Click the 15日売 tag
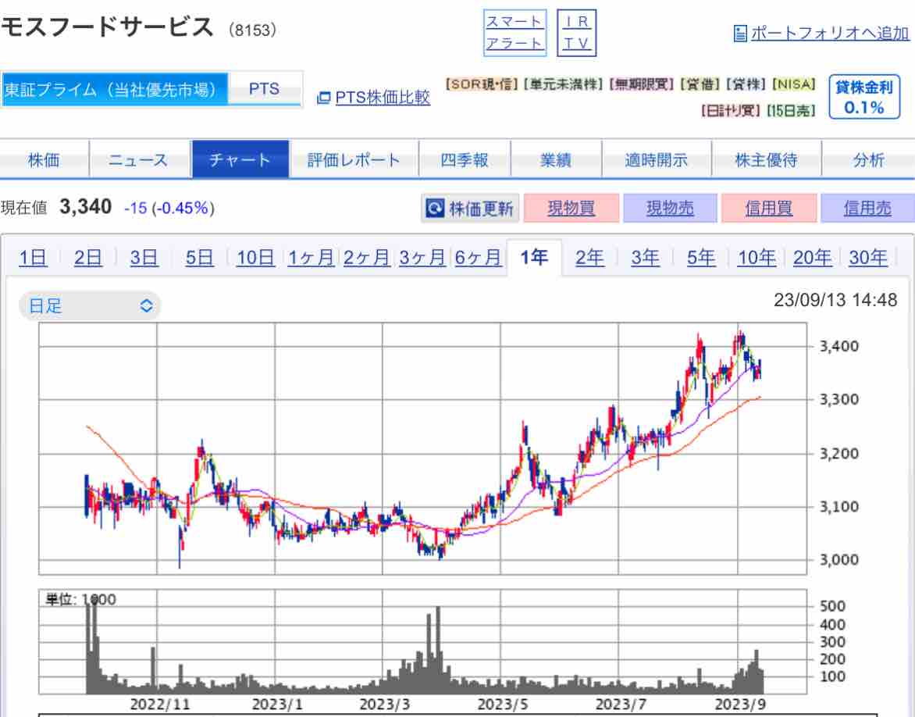 (792, 110)
